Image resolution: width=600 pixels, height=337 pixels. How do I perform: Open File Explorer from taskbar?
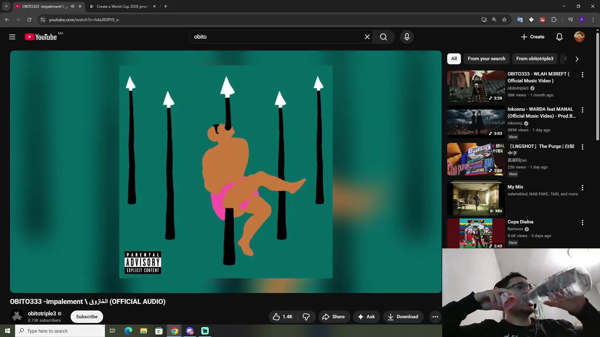143,331
